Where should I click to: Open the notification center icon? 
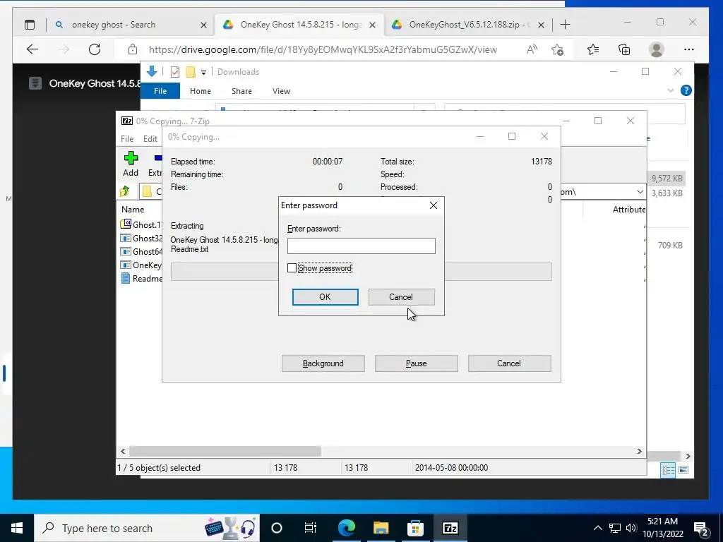coord(701,528)
